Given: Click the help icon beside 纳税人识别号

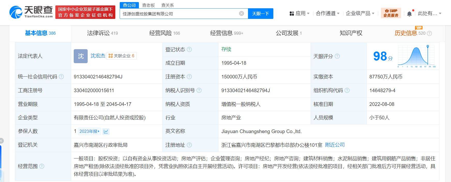Looking at the screenshot, I should tap(199, 90).
